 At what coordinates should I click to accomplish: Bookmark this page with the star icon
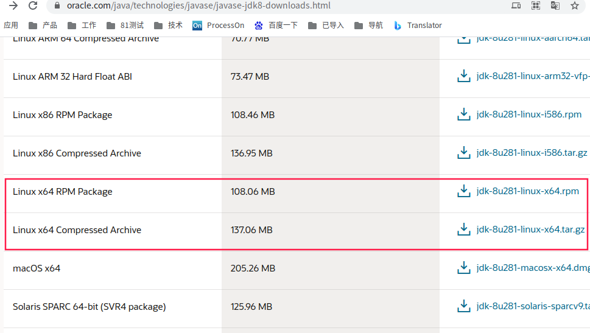(575, 5)
